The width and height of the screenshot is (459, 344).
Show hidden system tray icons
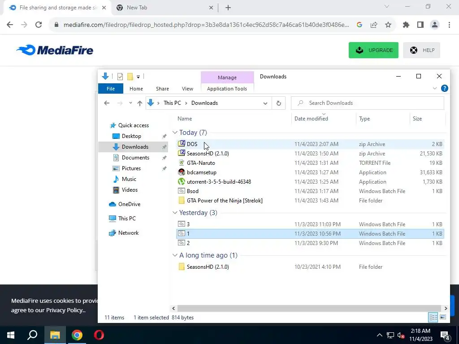point(379,335)
